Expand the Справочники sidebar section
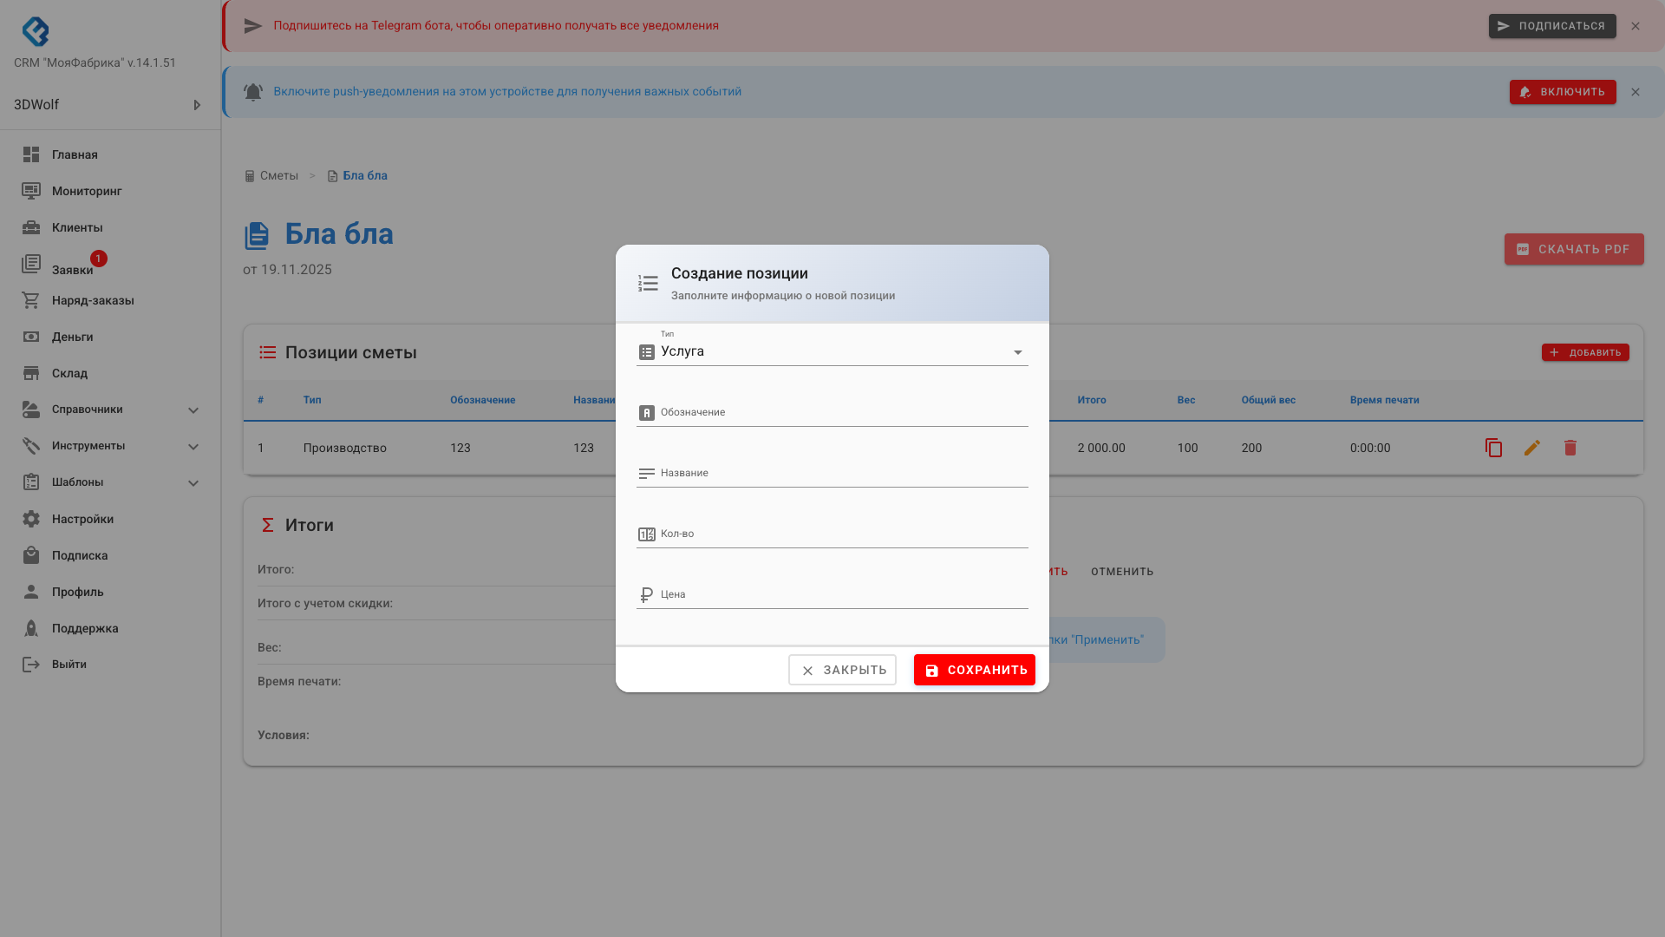The width and height of the screenshot is (1665, 937). (193, 410)
